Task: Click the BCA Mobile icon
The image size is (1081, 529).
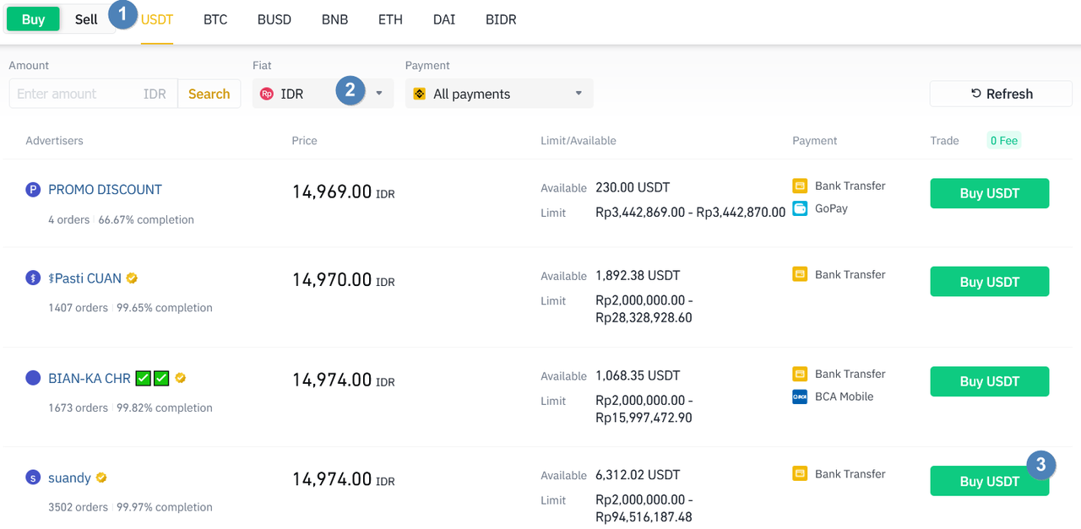Action: point(800,397)
